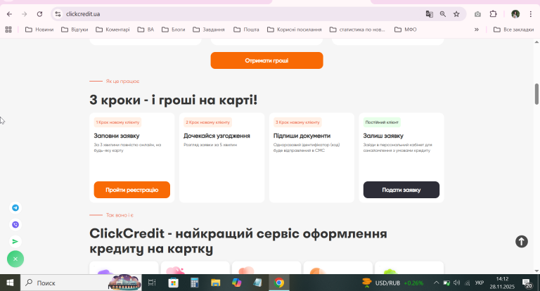Go back to the previous page
The image size is (540, 291).
9,14
